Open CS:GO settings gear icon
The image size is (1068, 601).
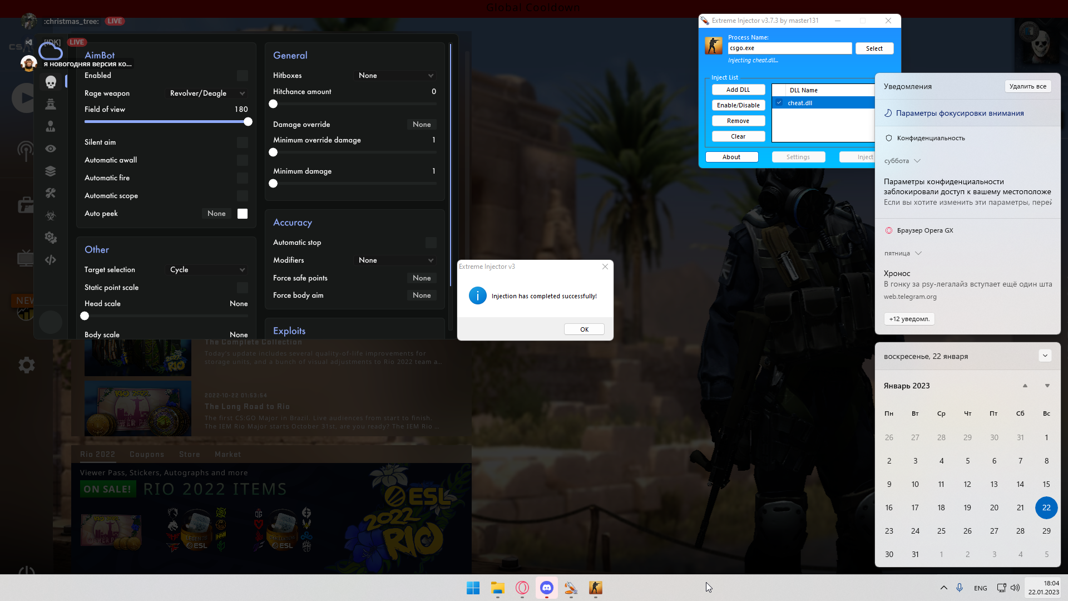[26, 365]
